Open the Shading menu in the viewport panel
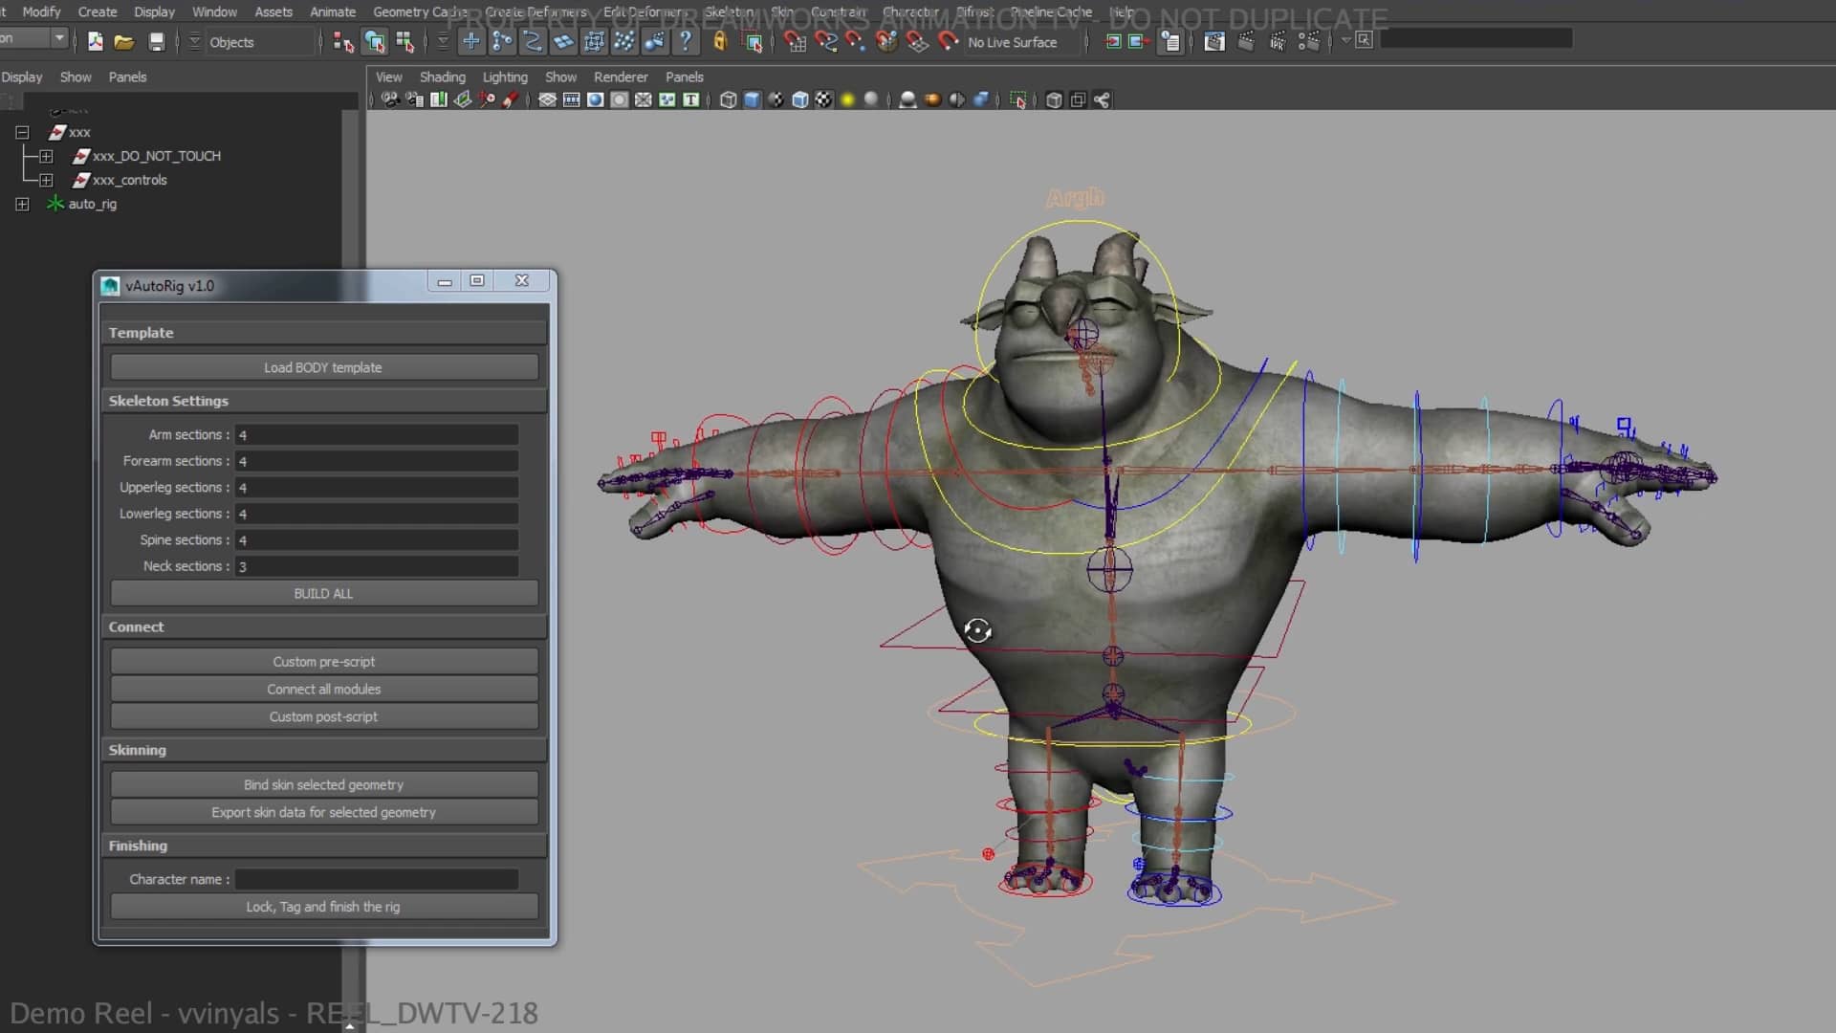This screenshot has height=1033, width=1836. (442, 77)
